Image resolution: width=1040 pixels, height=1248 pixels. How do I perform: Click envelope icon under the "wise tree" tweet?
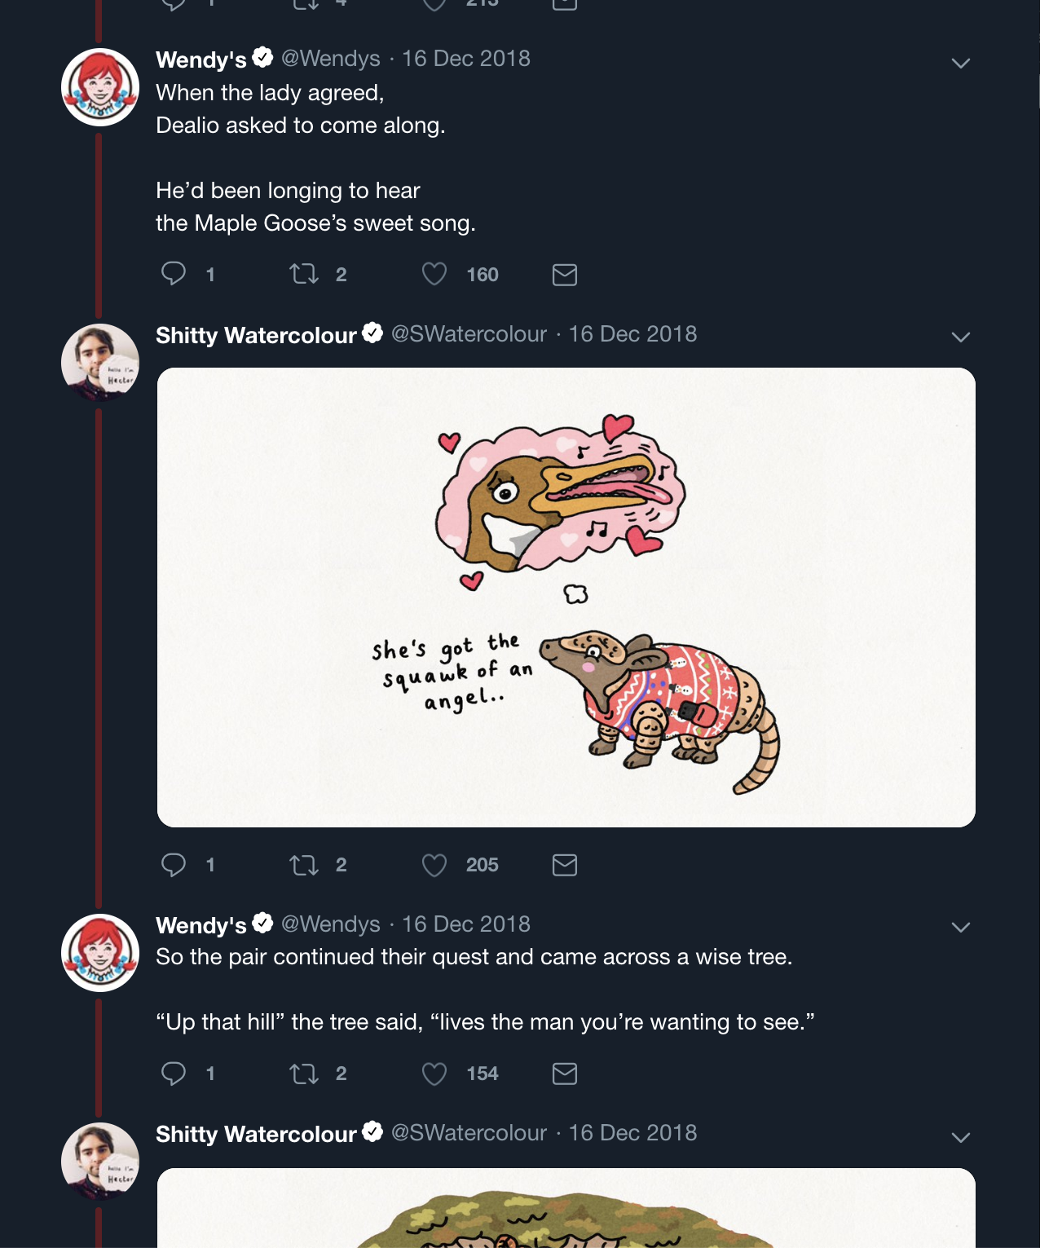point(564,1074)
